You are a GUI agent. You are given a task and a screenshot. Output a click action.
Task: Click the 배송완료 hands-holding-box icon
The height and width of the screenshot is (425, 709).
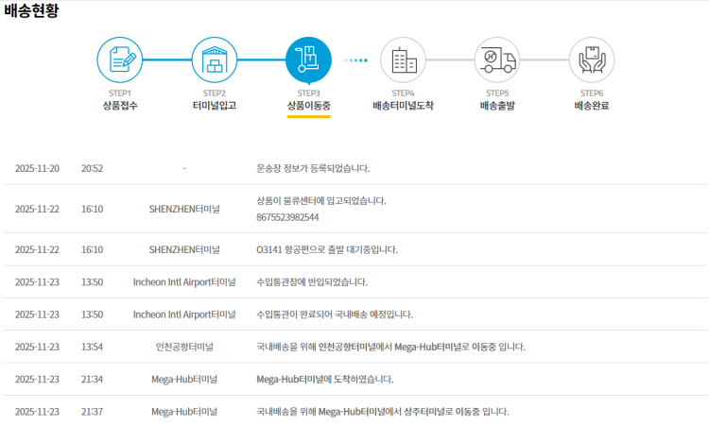click(x=592, y=60)
